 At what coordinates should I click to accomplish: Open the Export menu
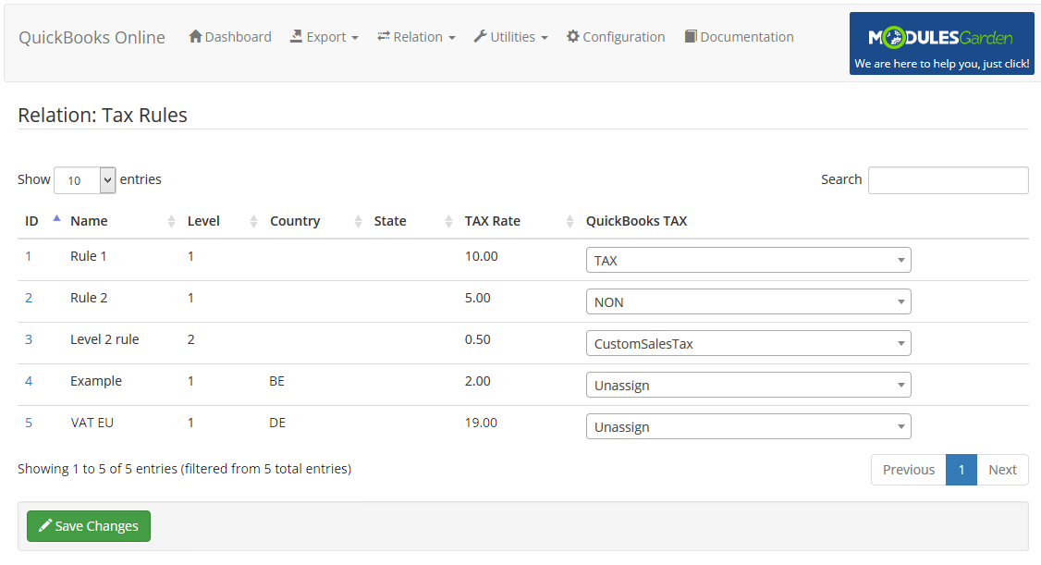click(325, 37)
